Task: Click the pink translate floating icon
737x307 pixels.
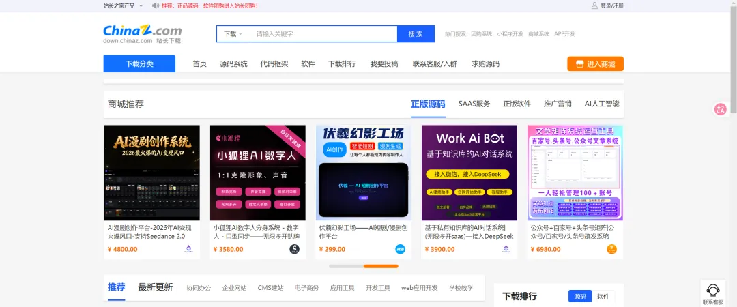Action: (x=720, y=109)
